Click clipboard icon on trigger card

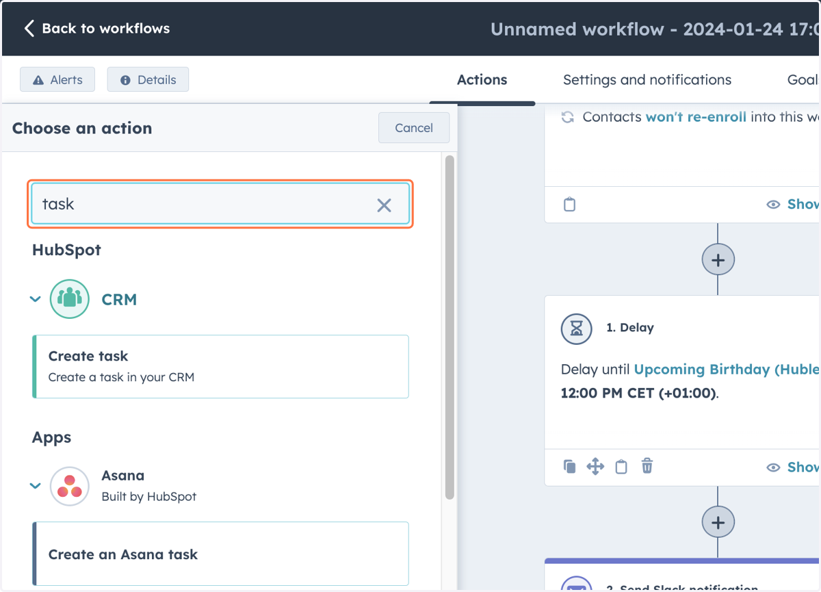569,204
